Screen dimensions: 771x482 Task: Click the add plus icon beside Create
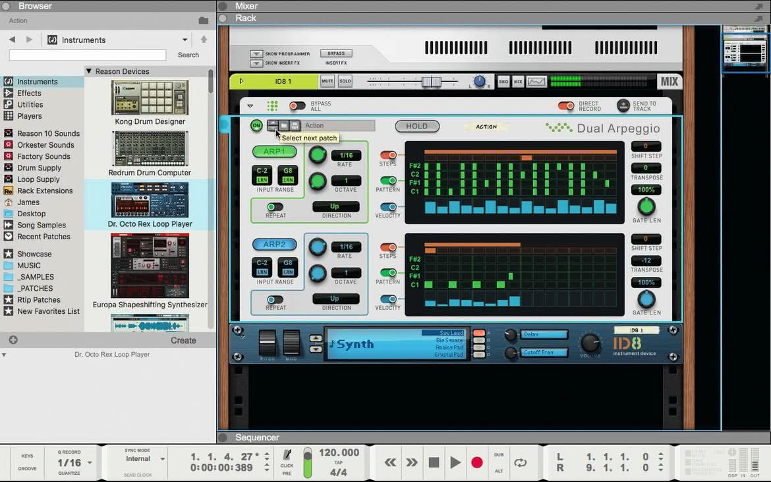(x=13, y=340)
